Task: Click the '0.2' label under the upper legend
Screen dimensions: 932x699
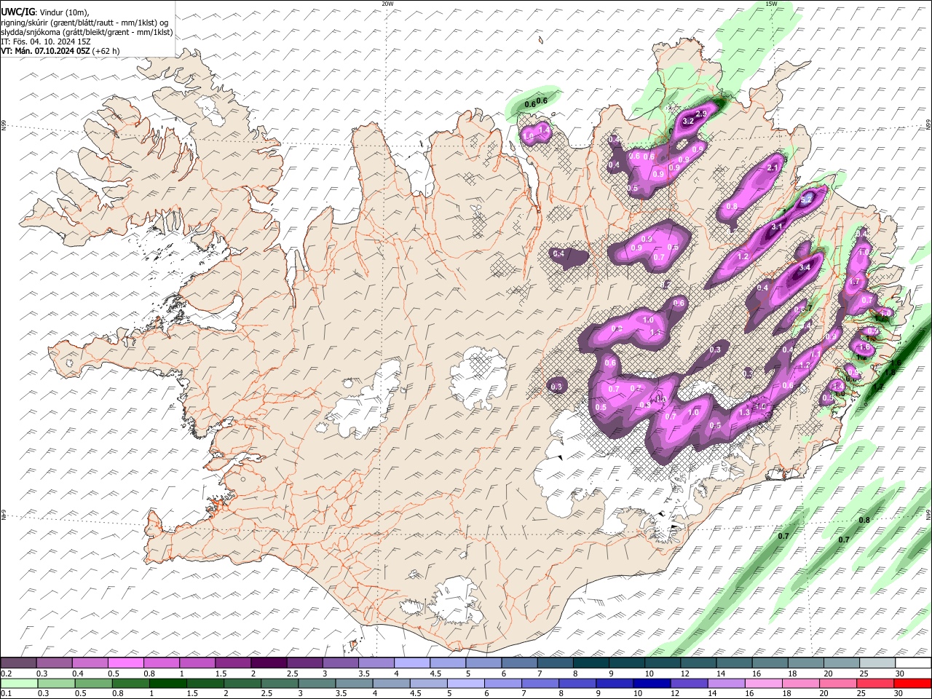Action: [7, 674]
